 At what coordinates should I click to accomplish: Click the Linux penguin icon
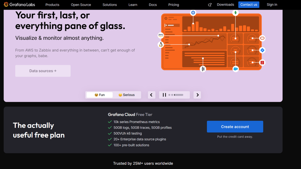tap(161, 44)
